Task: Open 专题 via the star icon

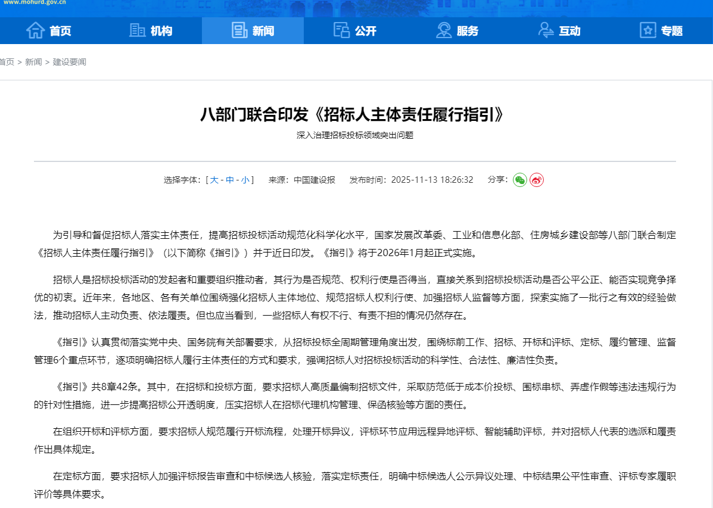Action: [647, 30]
